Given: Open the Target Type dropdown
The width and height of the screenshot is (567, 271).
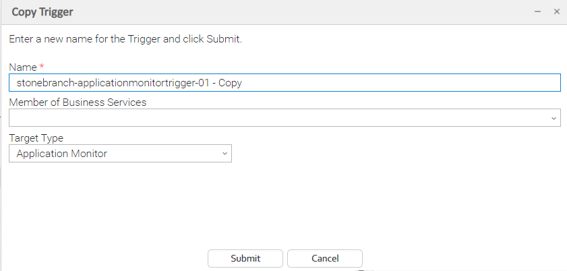Looking at the screenshot, I should pyautogui.click(x=120, y=154).
